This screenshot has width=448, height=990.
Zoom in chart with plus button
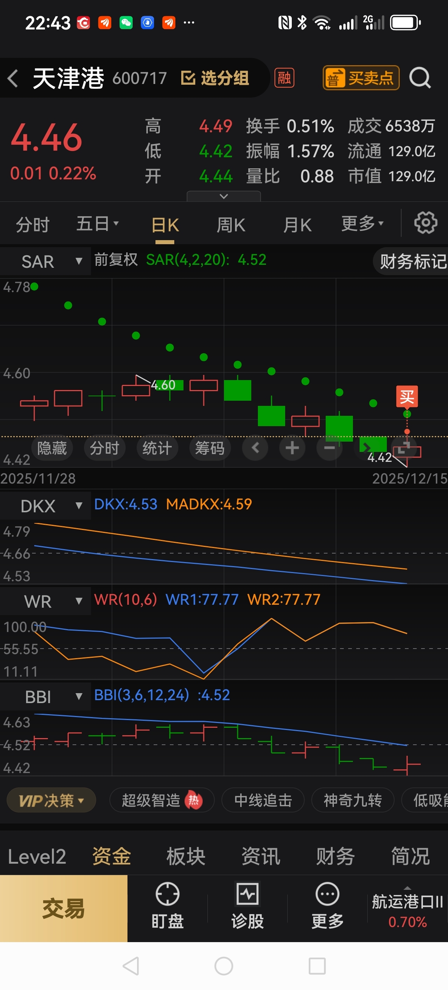pyautogui.click(x=292, y=448)
